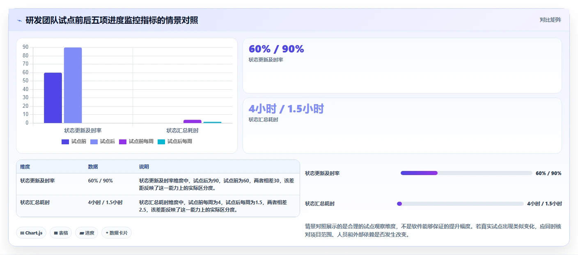Click the 4小时 / 1.5小时 data card
Image resolution: width=578 pixels, height=255 pixels.
point(402,125)
